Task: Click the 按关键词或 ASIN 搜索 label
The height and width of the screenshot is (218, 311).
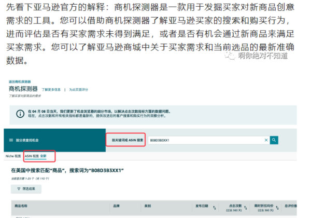Action: pyautogui.click(x=128, y=140)
